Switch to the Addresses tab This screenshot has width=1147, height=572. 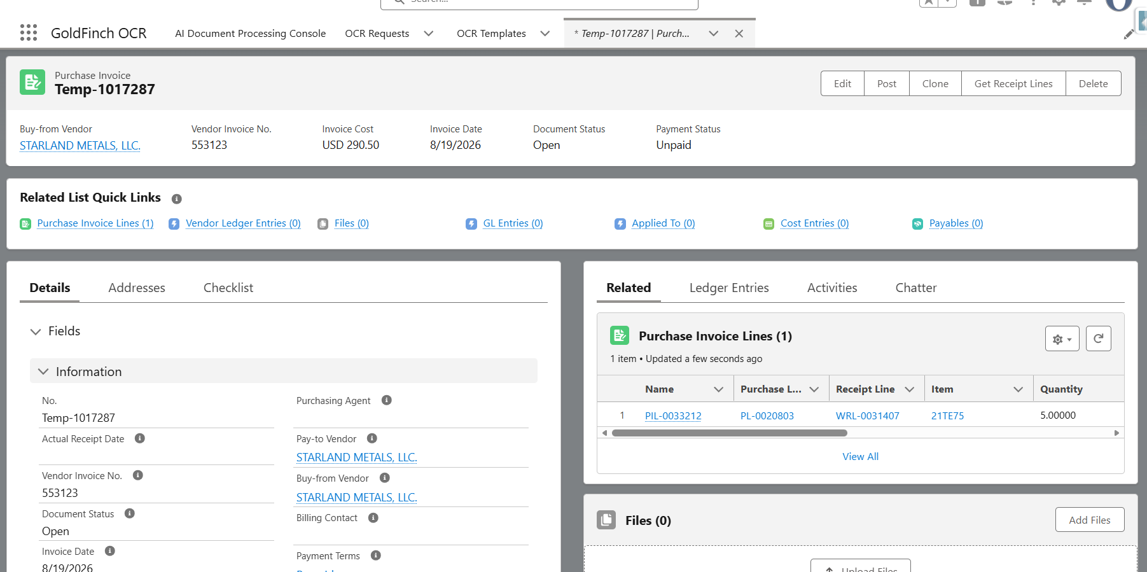[137, 288]
